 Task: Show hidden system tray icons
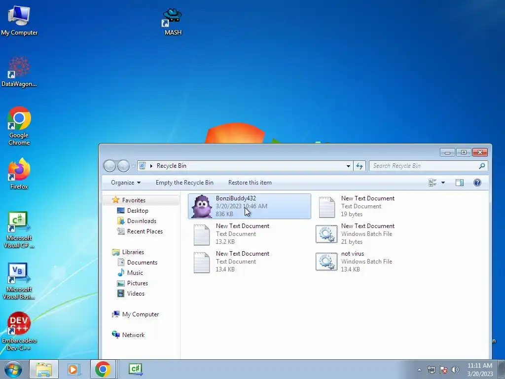419,370
